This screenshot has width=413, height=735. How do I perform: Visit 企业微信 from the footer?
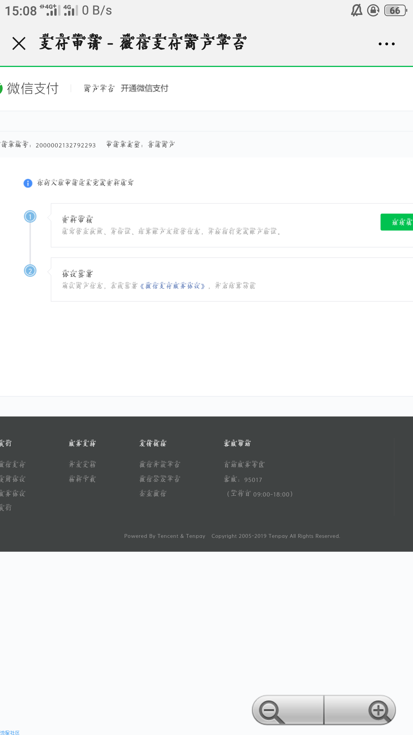153,493
